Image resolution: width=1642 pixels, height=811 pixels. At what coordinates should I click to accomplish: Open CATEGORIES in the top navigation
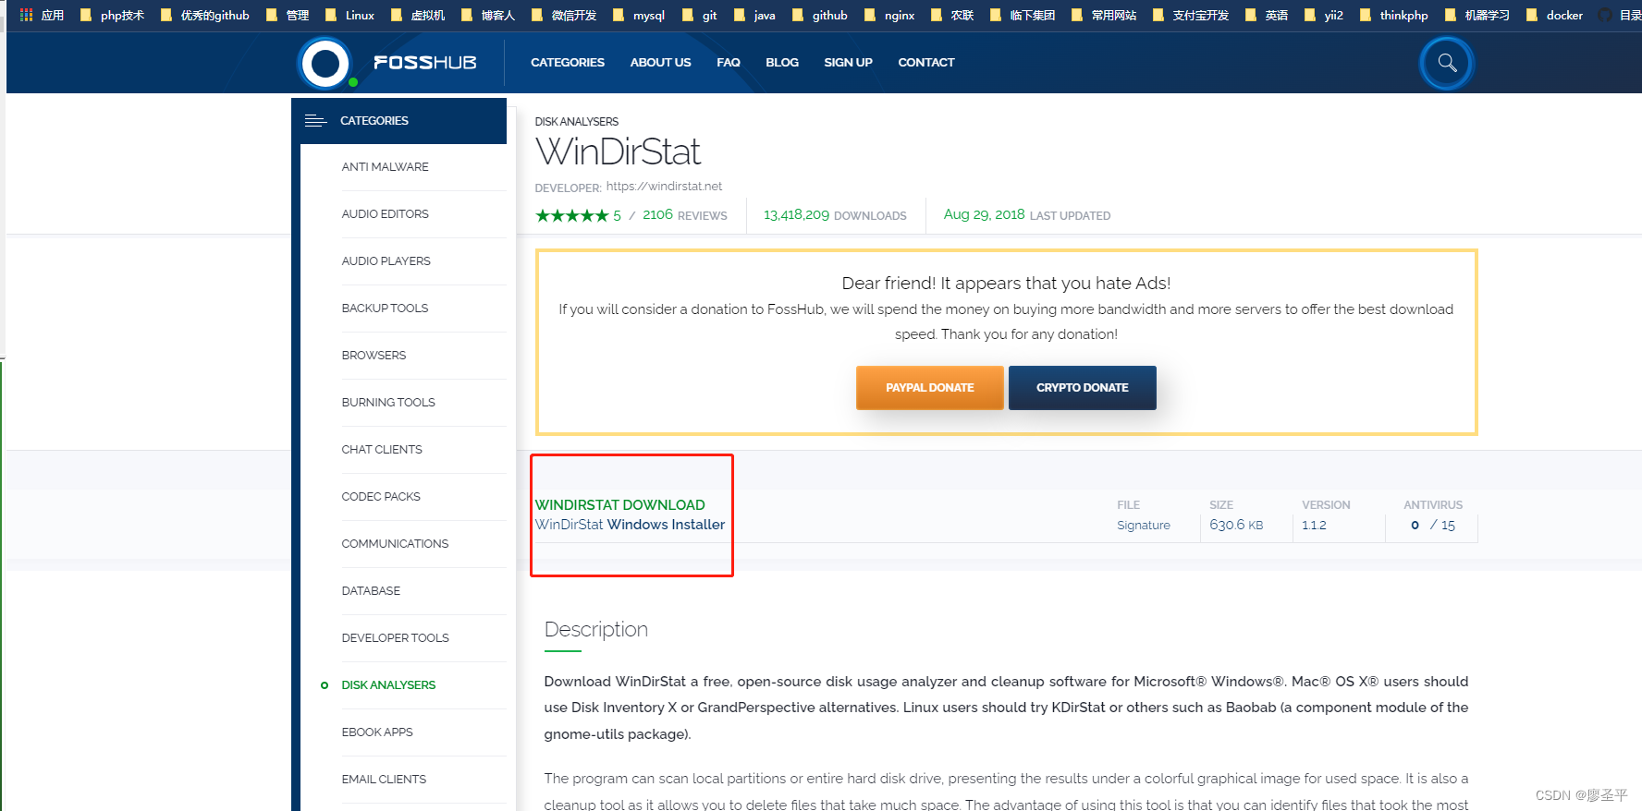(x=568, y=63)
